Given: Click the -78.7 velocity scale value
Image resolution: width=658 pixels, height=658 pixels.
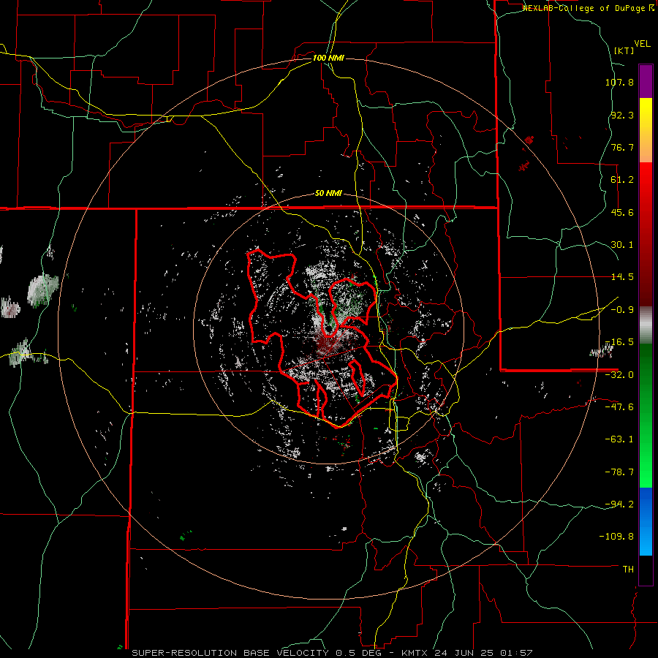Looking at the screenshot, I should 619,472.
